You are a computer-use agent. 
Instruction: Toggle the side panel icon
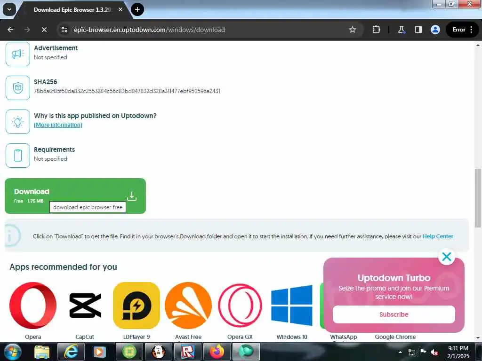pos(418,30)
